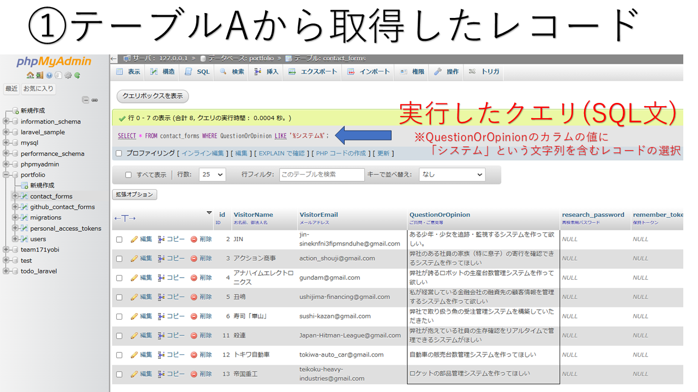Click the migrations table icon in the tree

[24, 217]
